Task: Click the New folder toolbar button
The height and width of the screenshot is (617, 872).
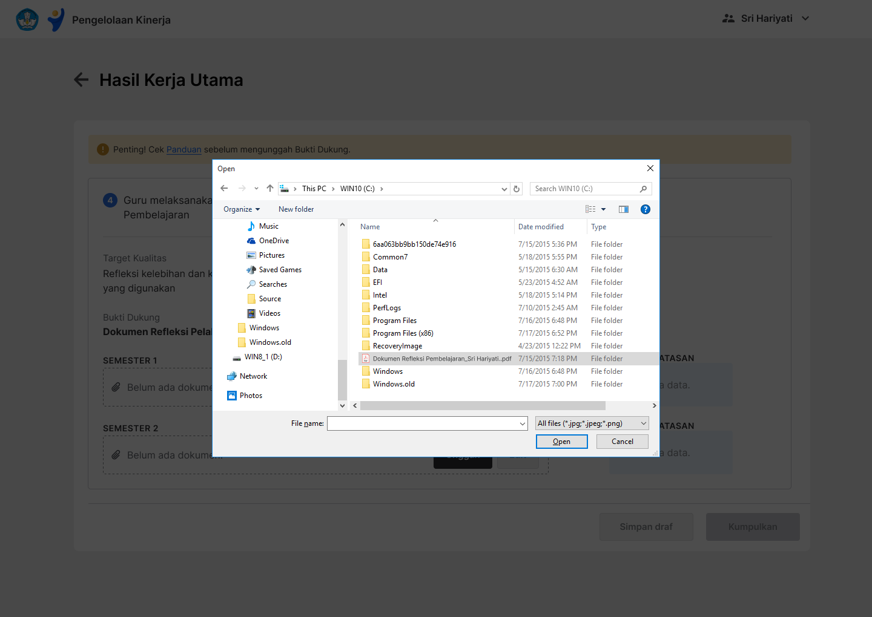Action: click(x=296, y=209)
